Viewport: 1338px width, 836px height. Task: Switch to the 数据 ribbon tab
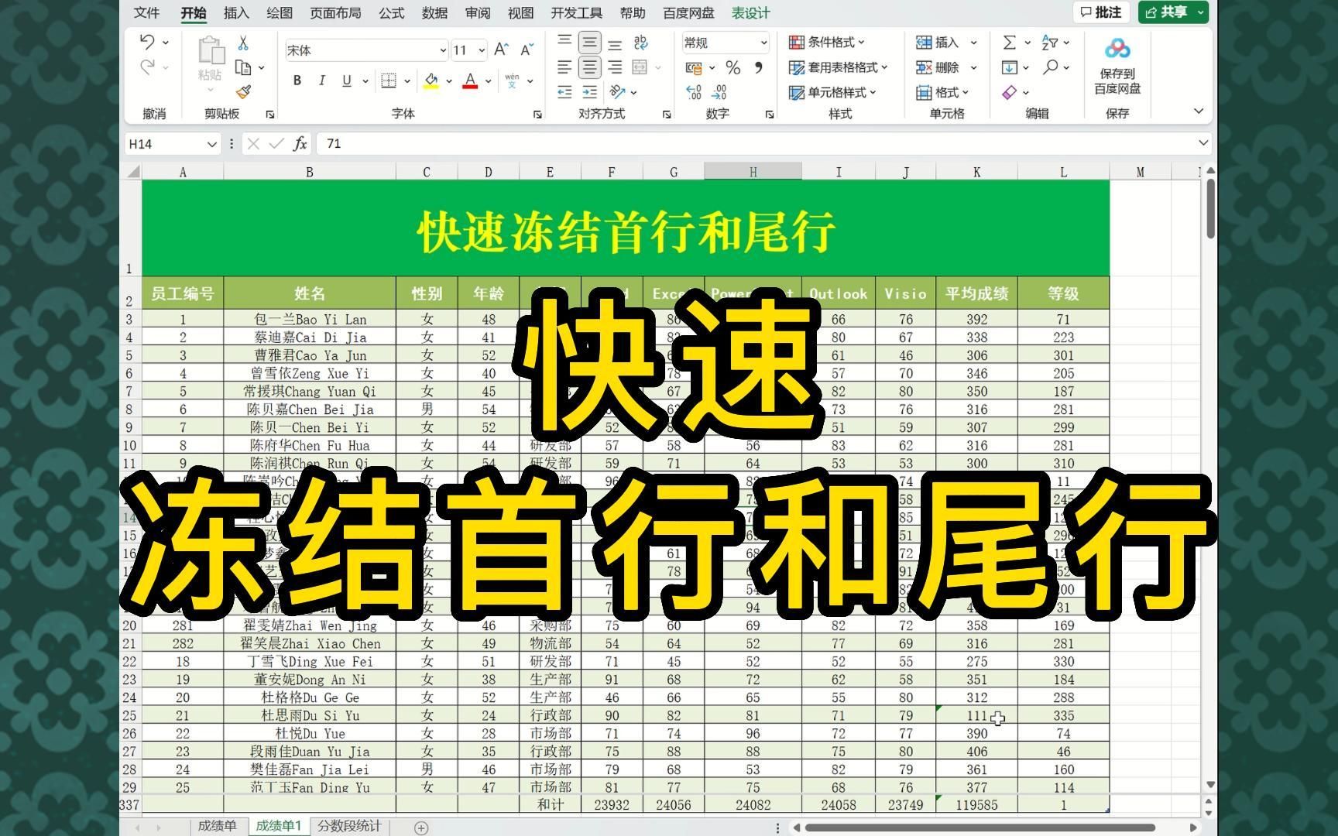(x=434, y=12)
